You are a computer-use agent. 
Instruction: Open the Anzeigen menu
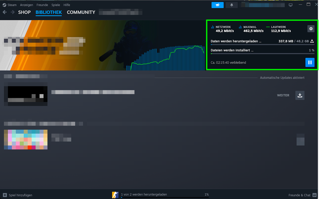(26, 5)
